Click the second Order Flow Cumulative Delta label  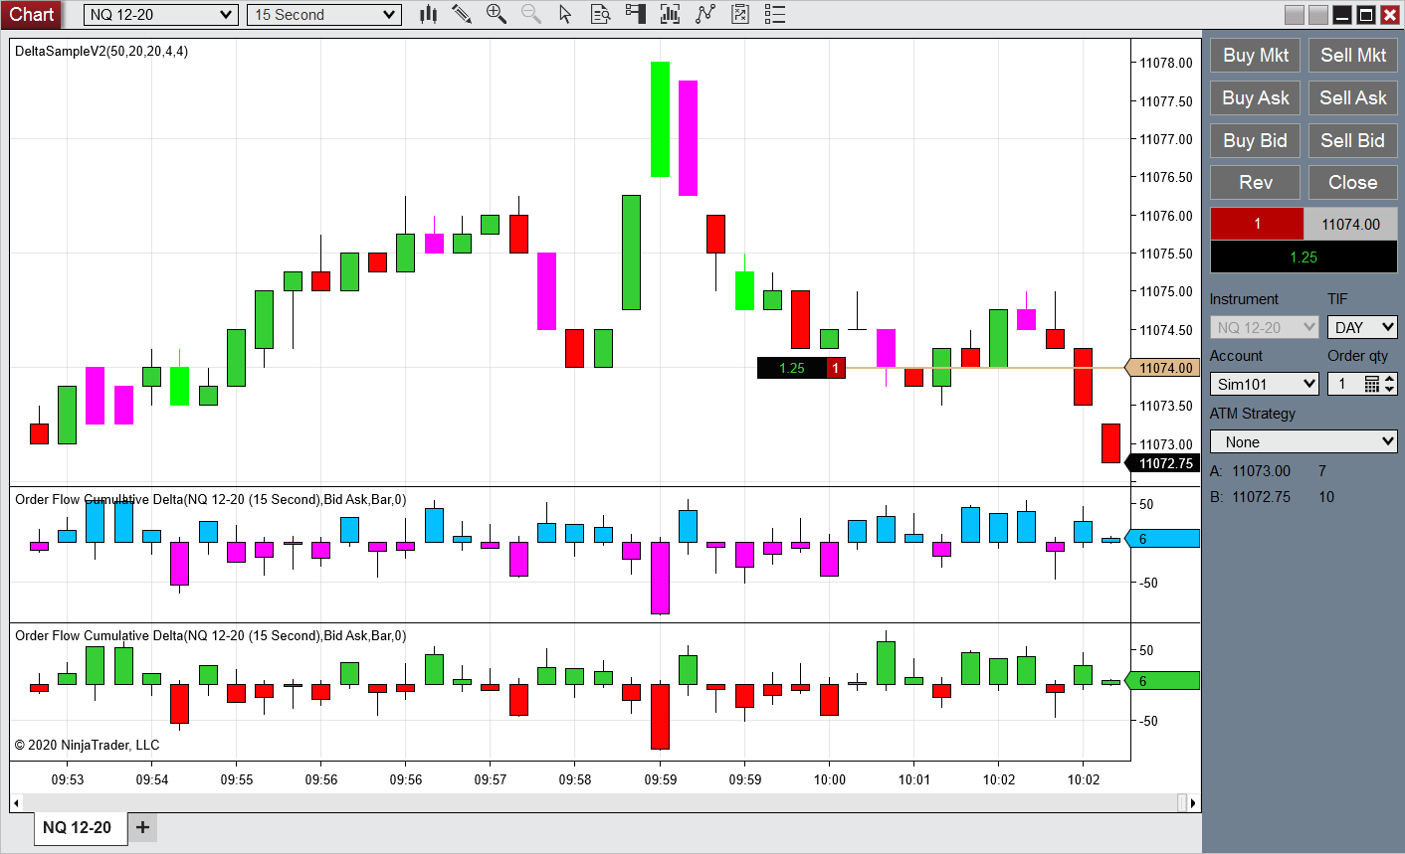point(210,635)
